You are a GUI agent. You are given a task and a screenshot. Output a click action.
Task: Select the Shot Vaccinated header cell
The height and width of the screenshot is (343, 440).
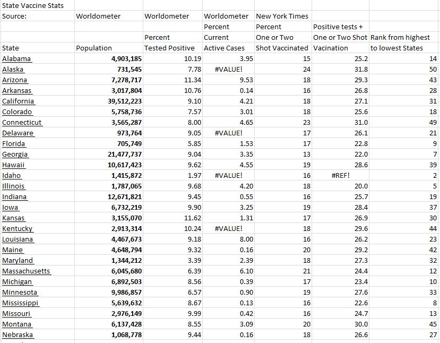[x=282, y=48]
